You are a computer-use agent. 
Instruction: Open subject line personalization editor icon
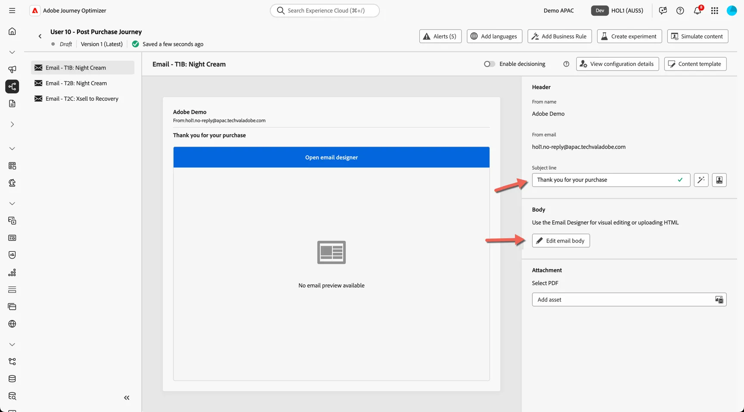719,180
